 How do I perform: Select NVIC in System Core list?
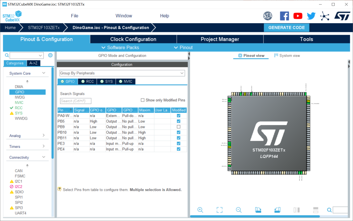click(x=19, y=103)
